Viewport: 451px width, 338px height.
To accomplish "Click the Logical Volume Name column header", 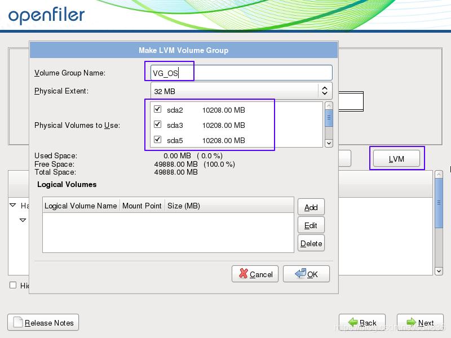I will pos(81,206).
